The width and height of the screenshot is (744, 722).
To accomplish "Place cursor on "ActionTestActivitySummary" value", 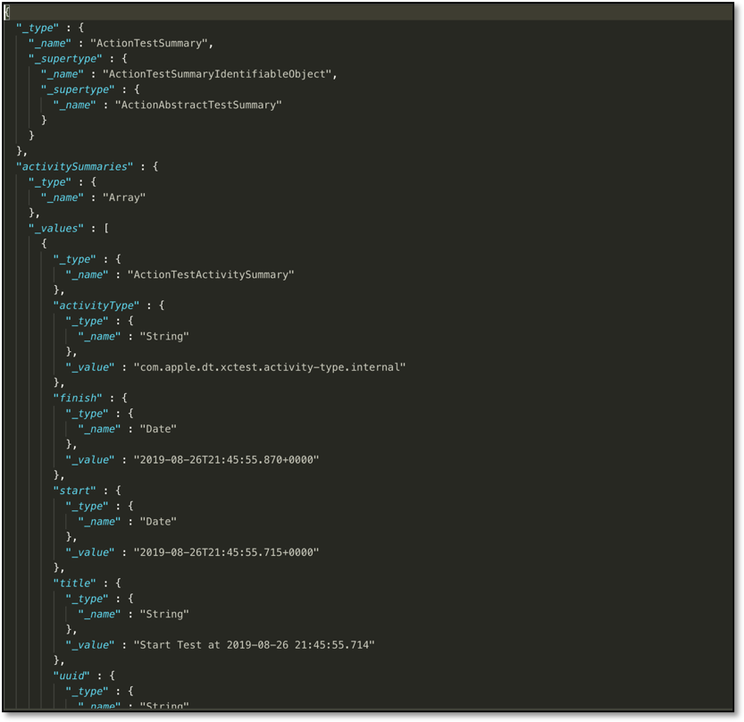I will tap(211, 275).
